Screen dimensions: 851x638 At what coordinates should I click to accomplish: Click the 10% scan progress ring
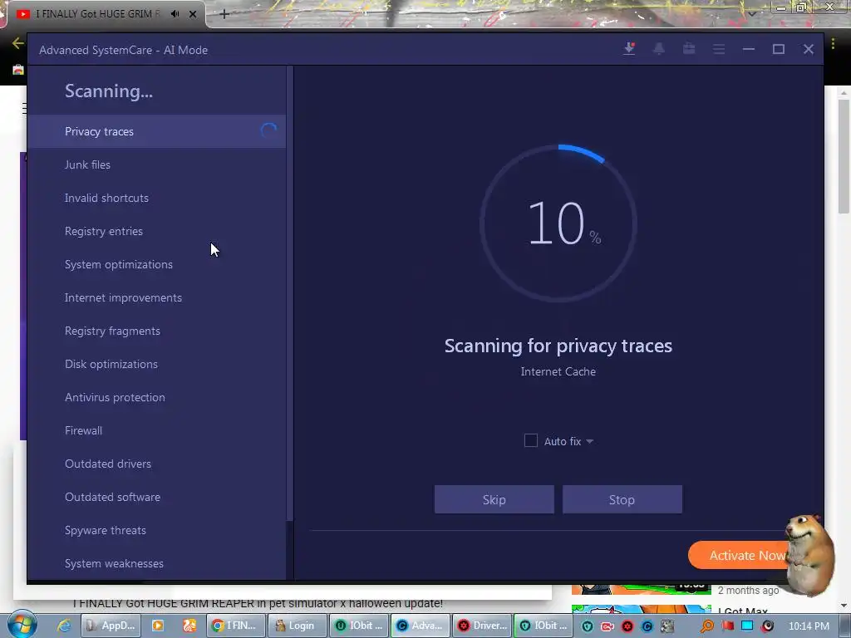[558, 223]
